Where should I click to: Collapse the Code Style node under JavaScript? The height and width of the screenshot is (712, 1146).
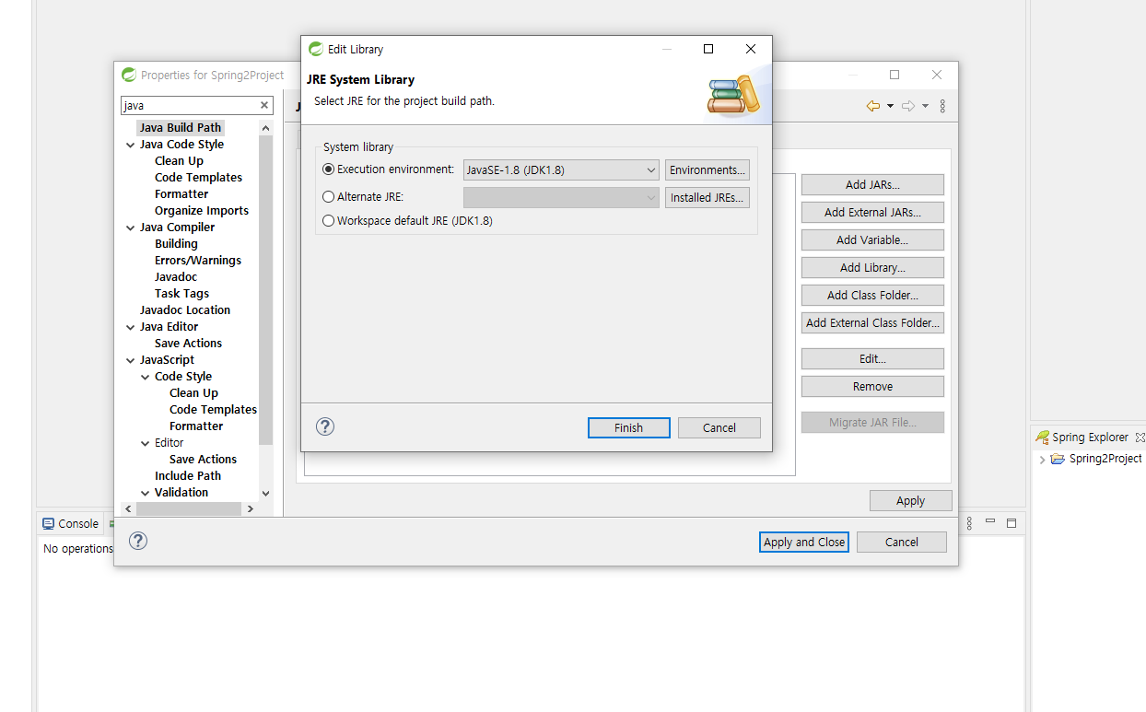coord(146,377)
